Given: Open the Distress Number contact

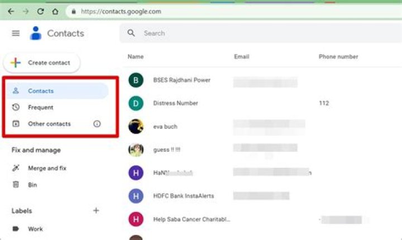Looking at the screenshot, I should click(176, 103).
